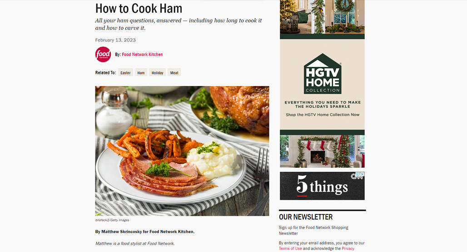
Task: Close the CNN 5 things ad
Action: tap(362, 174)
